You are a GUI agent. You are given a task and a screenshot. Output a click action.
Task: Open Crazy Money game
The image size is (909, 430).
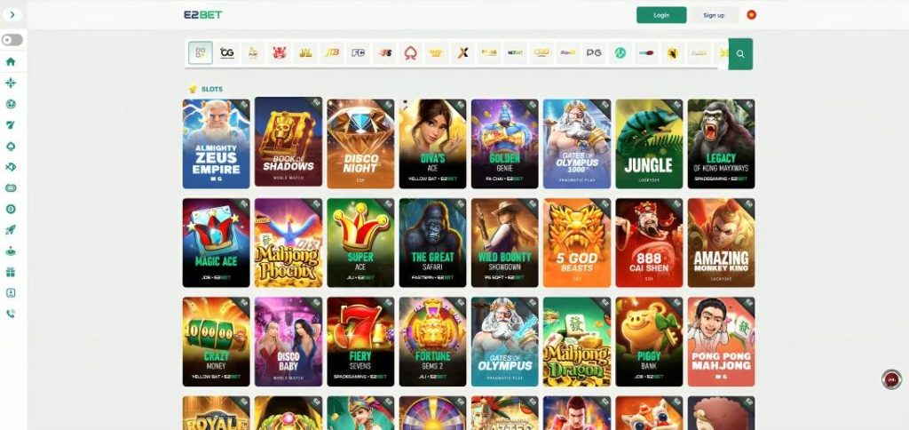coord(217,342)
